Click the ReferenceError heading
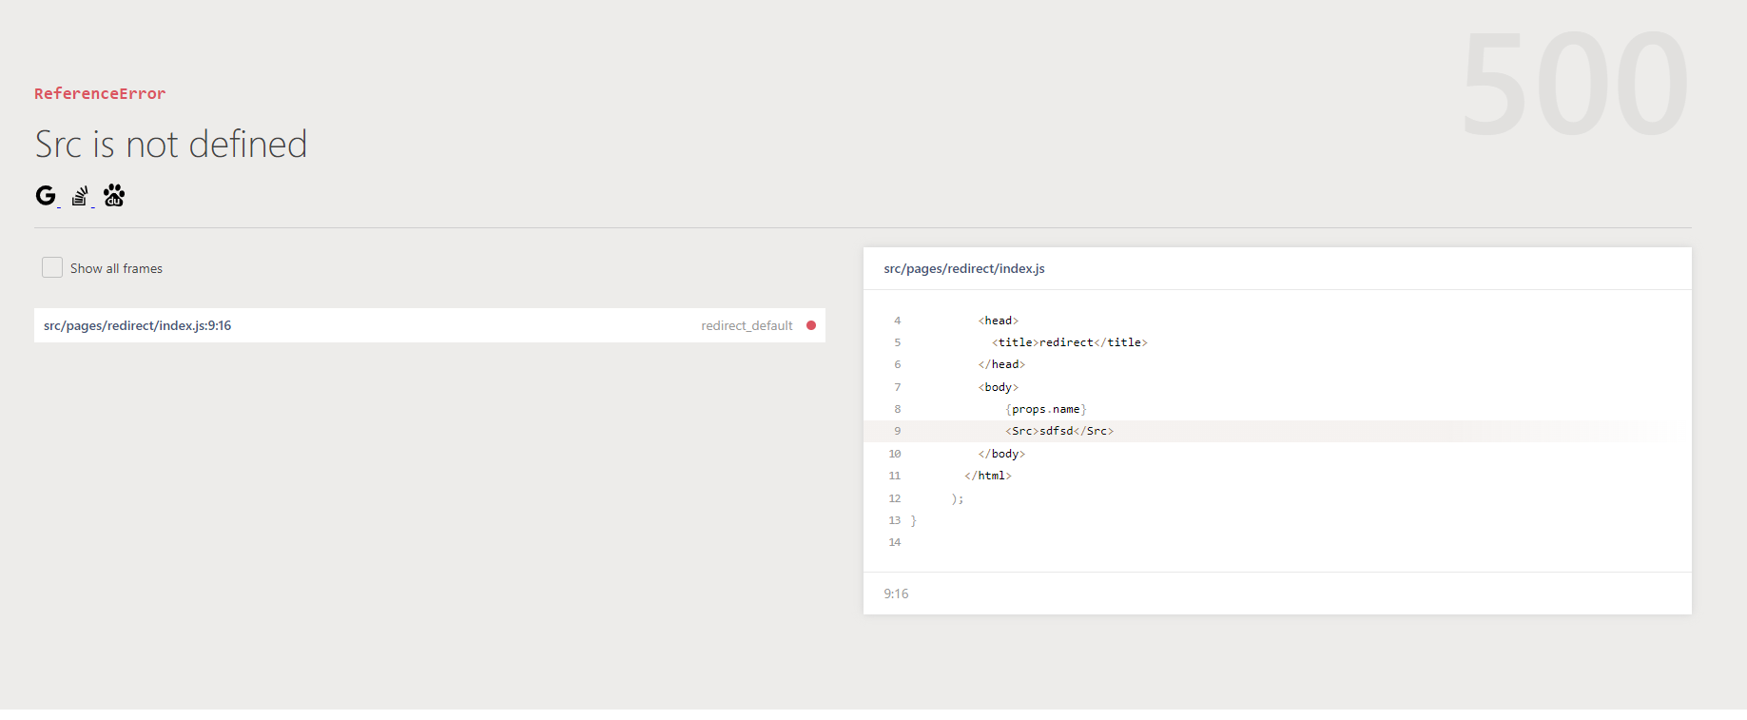The image size is (1747, 720). (100, 93)
